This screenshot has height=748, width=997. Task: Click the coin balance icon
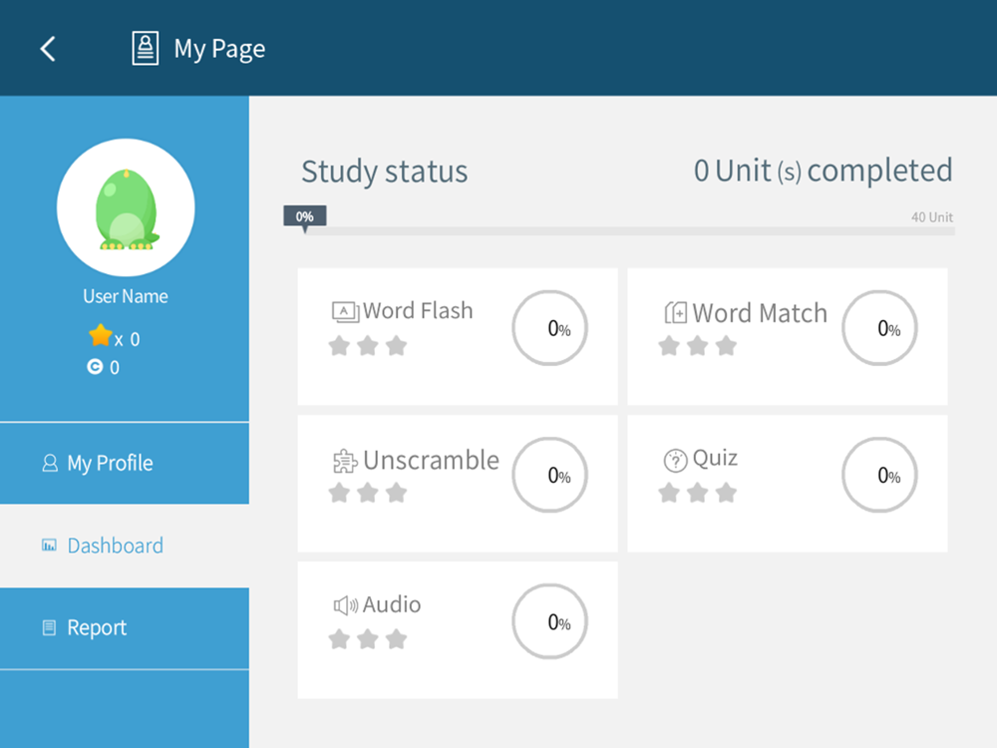click(x=95, y=367)
